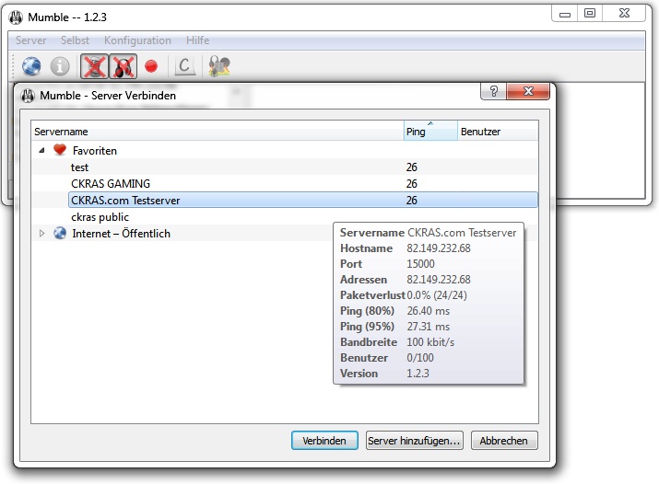Open the Konfiguration menu
The image size is (659, 484).
pos(137,40)
